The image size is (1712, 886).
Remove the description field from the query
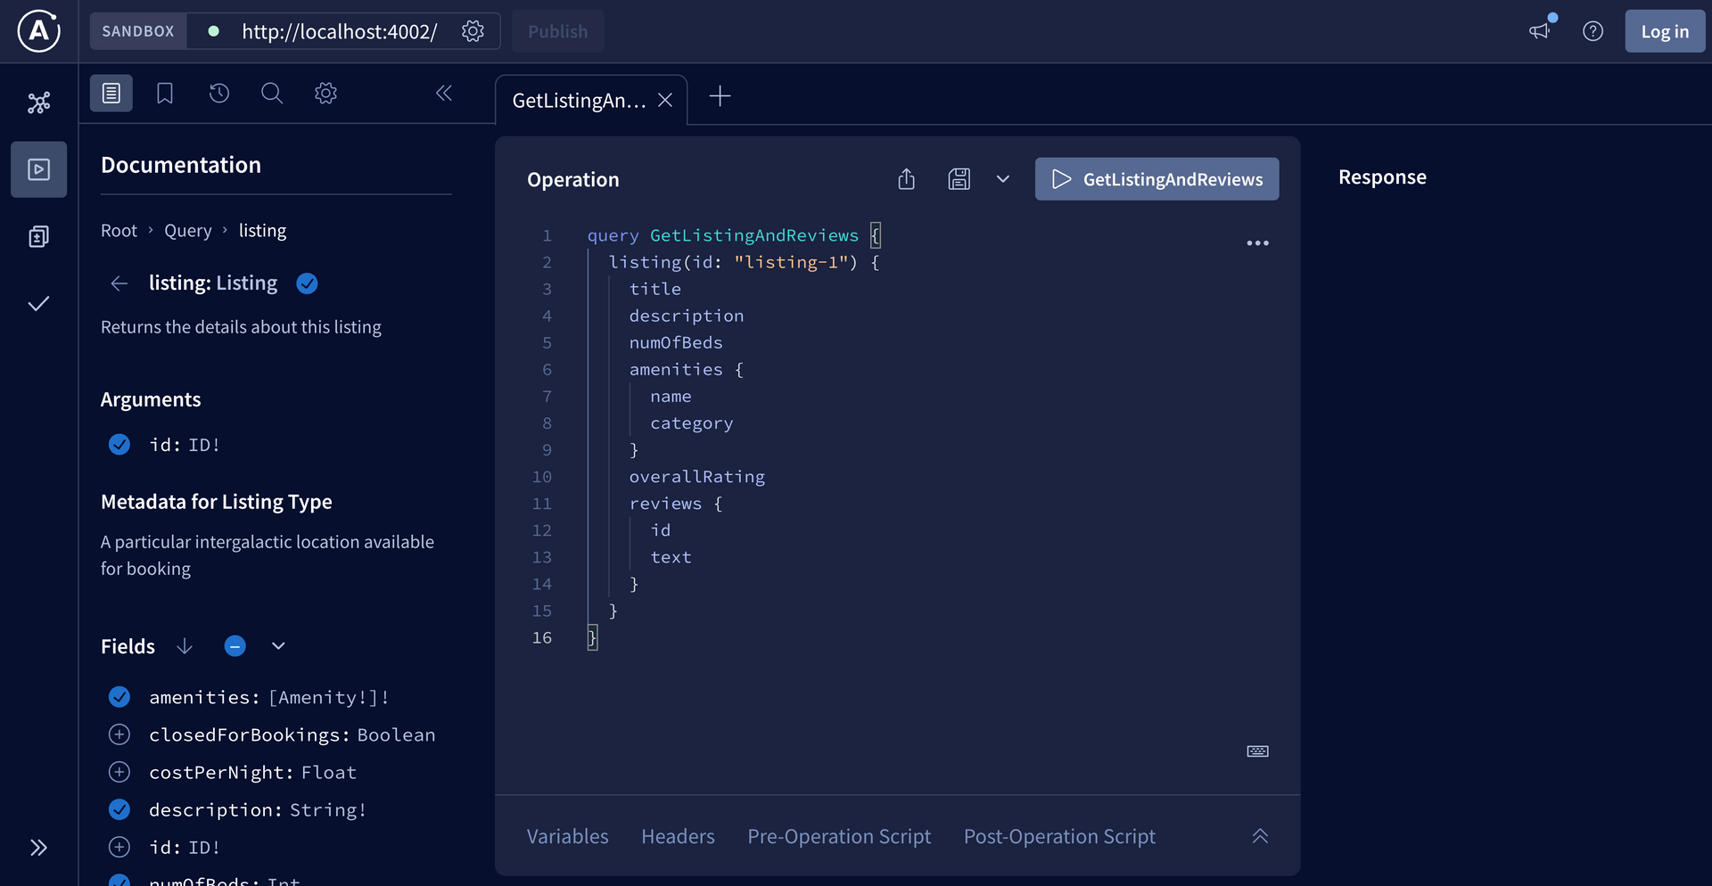click(119, 809)
